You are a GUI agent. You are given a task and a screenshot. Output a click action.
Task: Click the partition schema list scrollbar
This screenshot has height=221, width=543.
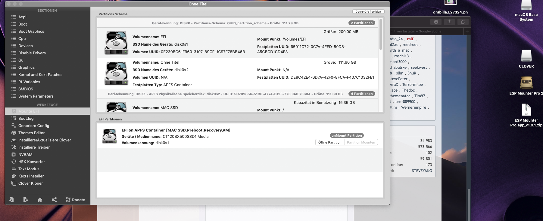tap(381, 35)
